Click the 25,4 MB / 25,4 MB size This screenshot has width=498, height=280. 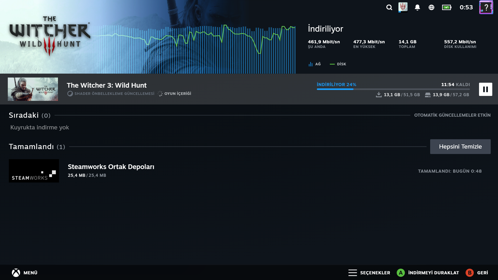87,175
